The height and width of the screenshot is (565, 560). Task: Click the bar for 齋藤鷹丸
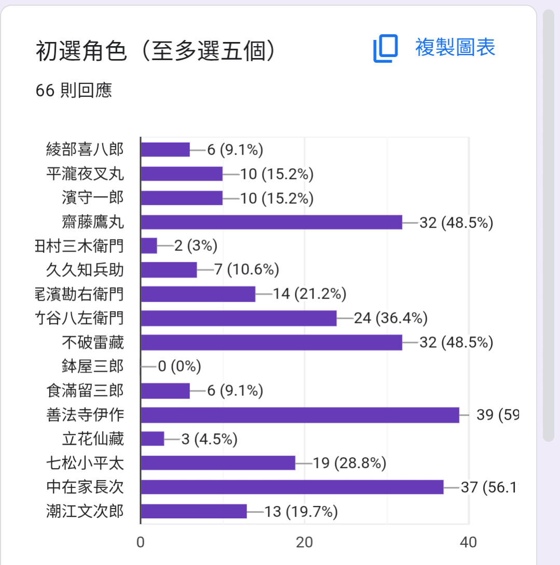click(272, 222)
